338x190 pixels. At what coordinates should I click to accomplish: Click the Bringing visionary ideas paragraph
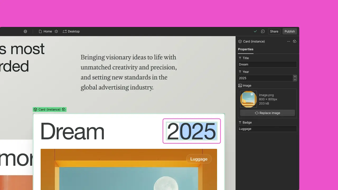129,72
